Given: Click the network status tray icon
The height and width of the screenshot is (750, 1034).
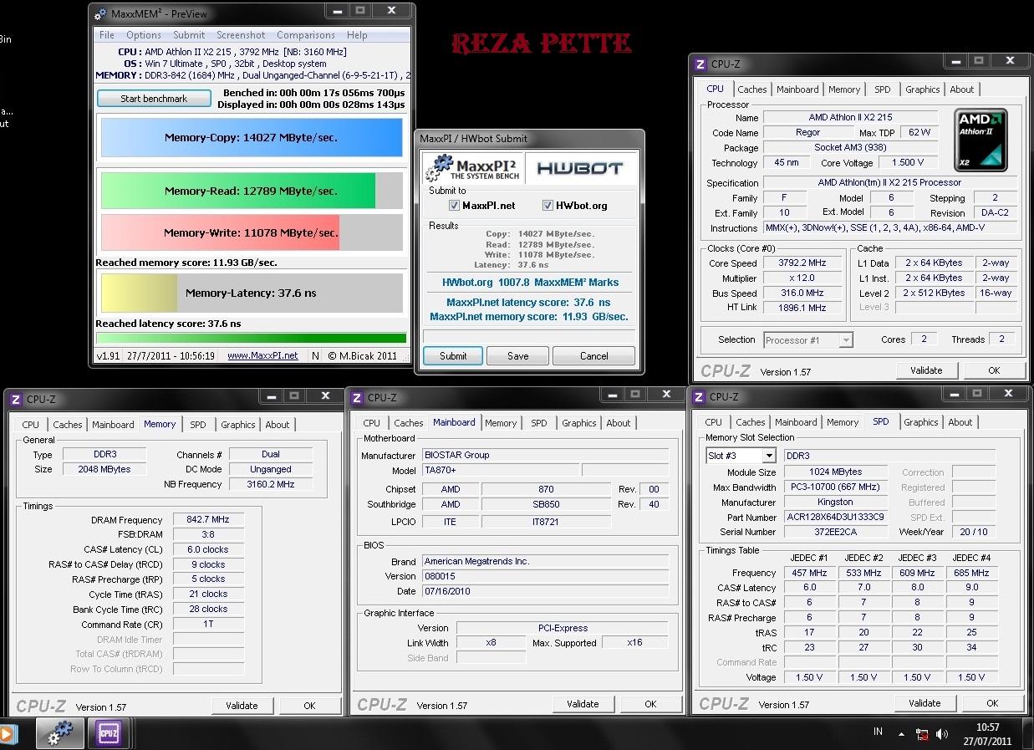Looking at the screenshot, I should [922, 734].
